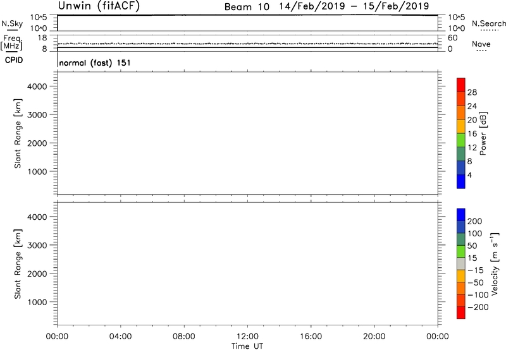Click the "12" label on Power colorbar
The image size is (506, 350).
coord(472,148)
